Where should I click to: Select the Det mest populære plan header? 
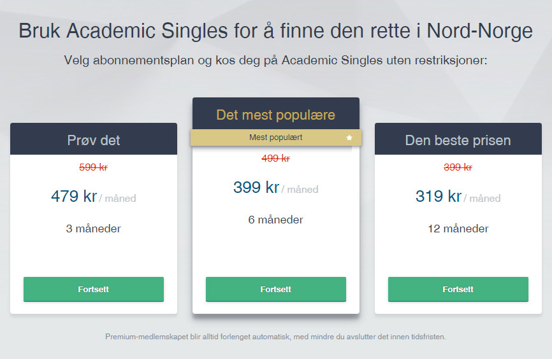tap(275, 113)
